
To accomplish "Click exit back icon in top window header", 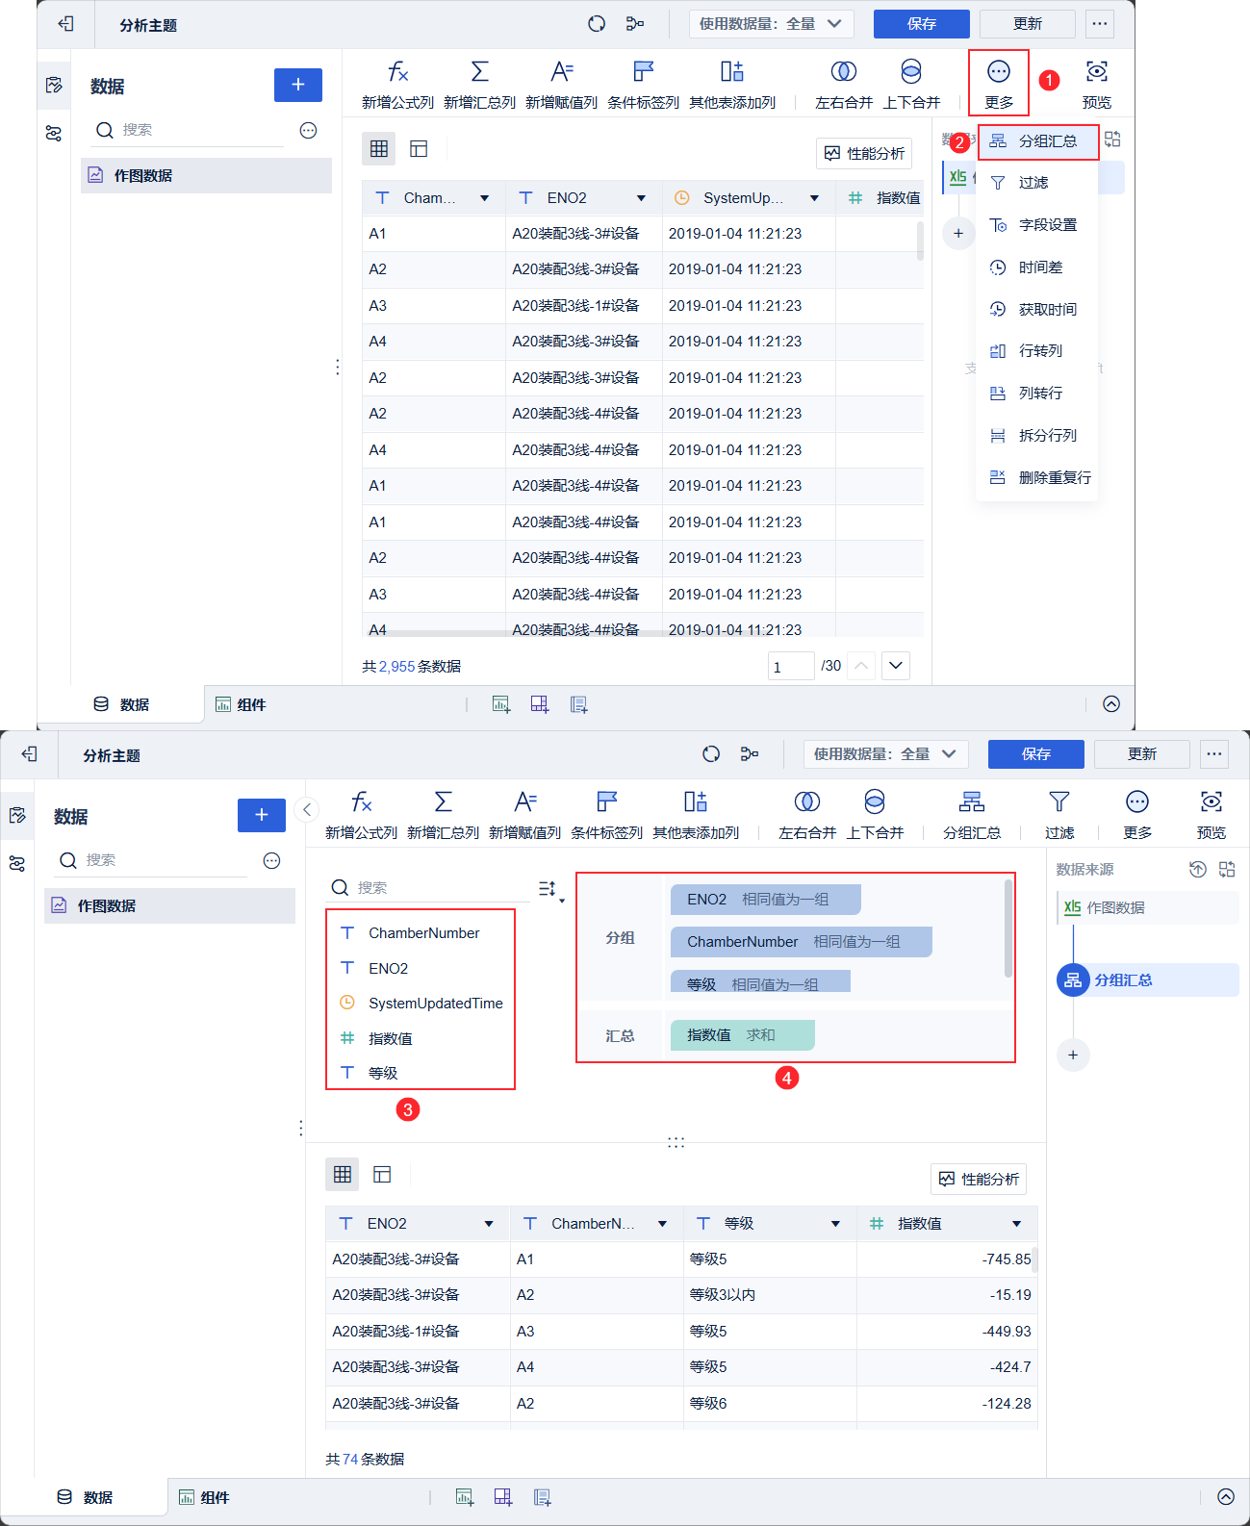I will [x=66, y=24].
